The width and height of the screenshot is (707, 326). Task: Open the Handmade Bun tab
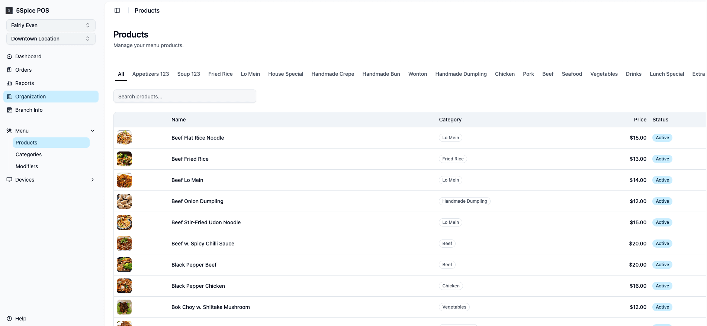(x=381, y=74)
